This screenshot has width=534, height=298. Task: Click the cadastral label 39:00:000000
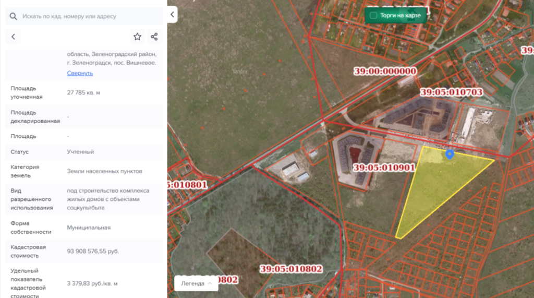point(385,71)
